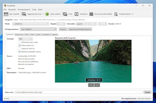Open the Anteprima preview icon
Image resolution: width=156 pixels, height=103 pixels.
(76, 14)
